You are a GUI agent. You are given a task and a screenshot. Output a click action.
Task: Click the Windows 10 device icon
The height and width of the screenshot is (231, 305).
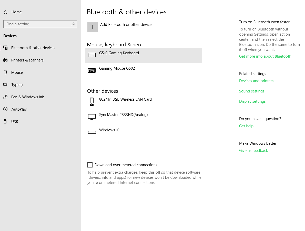tap(92, 132)
